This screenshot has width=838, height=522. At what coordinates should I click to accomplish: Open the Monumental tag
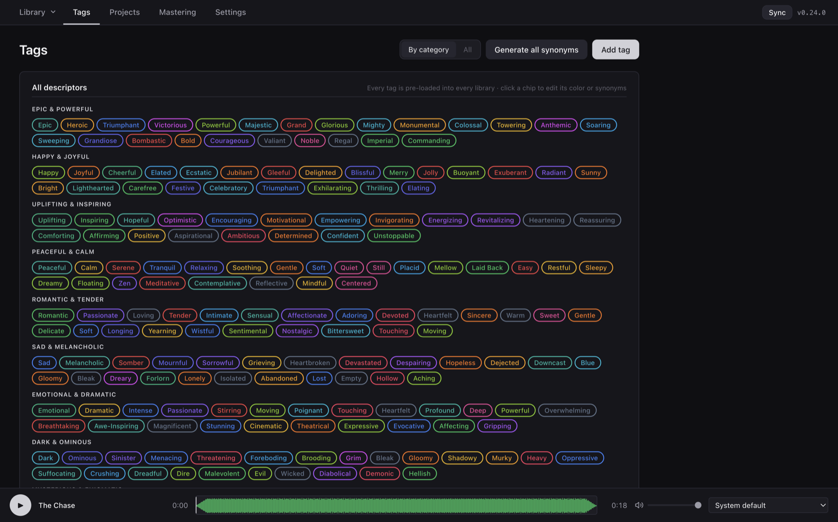[x=420, y=125]
